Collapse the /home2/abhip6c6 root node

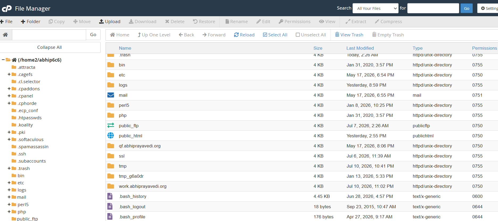pos(3,60)
